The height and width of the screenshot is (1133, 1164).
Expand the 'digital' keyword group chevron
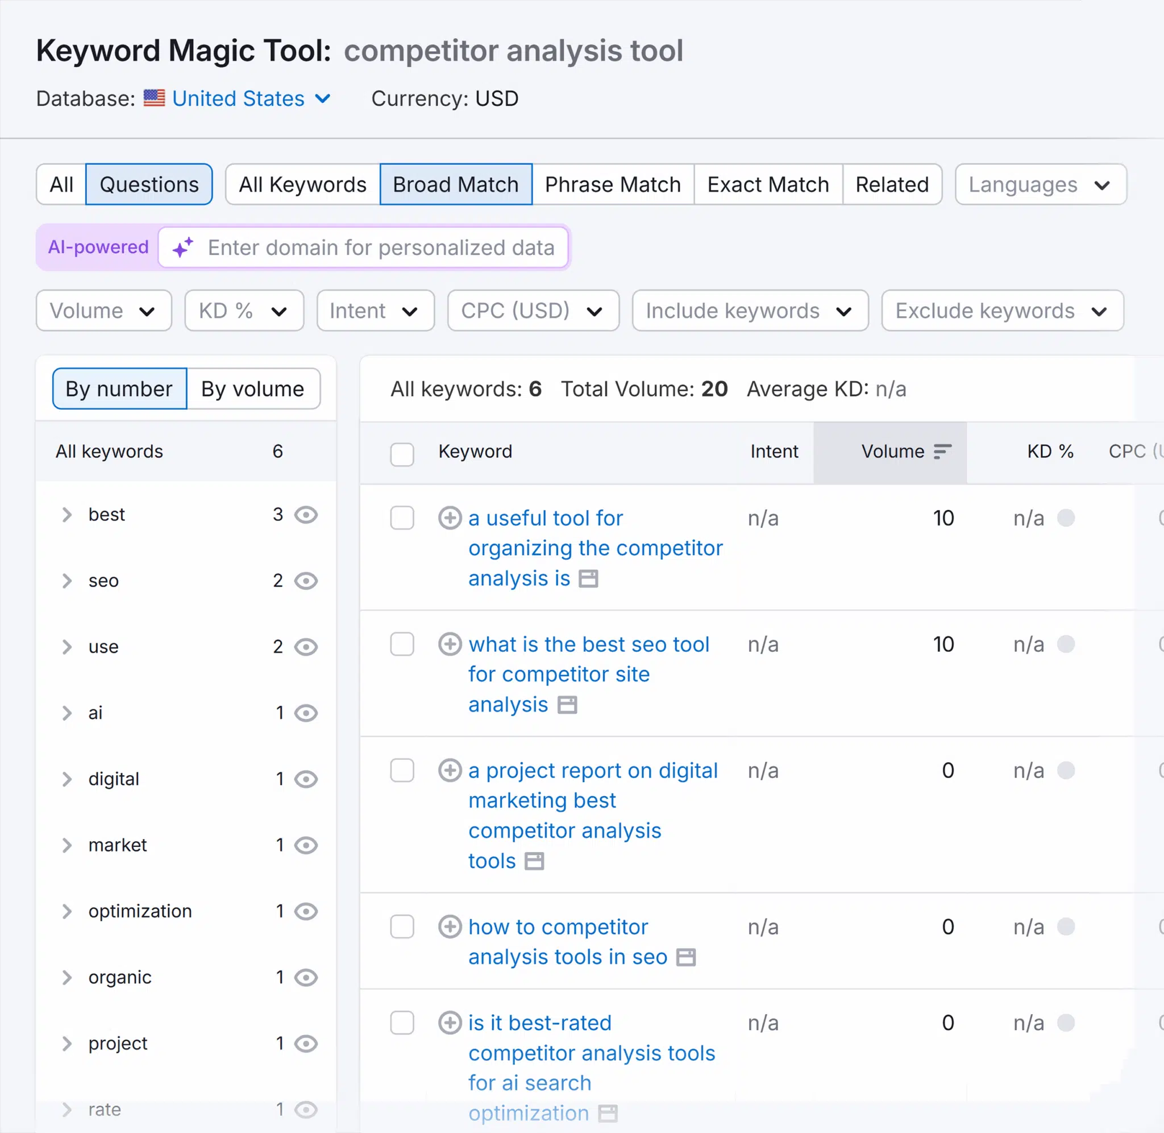coord(66,778)
